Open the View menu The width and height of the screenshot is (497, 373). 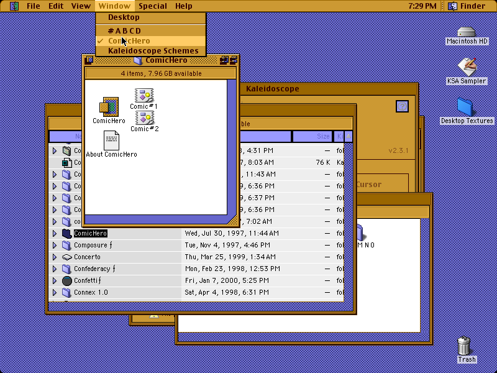(81, 6)
